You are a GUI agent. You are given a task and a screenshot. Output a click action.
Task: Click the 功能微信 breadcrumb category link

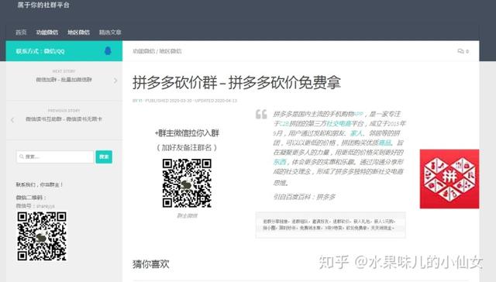coord(143,51)
